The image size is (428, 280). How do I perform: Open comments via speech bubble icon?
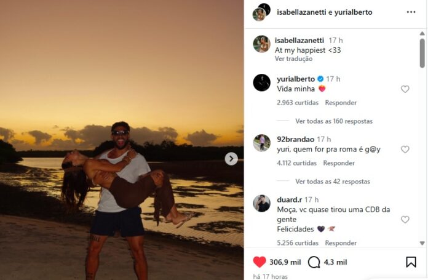pyautogui.click(x=314, y=262)
